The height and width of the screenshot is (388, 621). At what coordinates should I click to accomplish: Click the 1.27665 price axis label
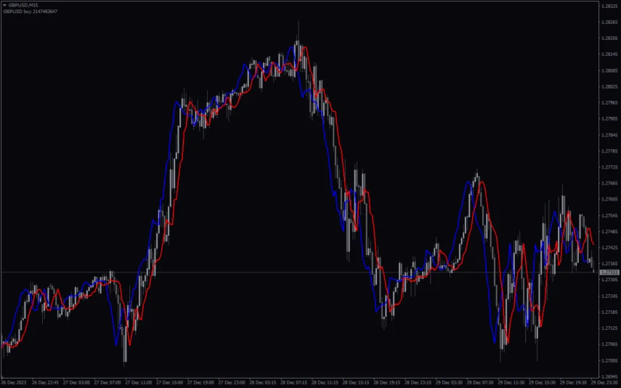(x=608, y=184)
